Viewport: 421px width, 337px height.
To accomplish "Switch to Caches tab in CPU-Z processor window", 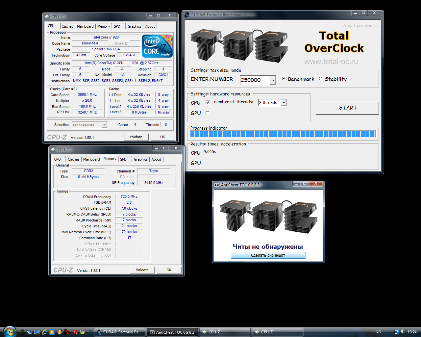I will 67,26.
